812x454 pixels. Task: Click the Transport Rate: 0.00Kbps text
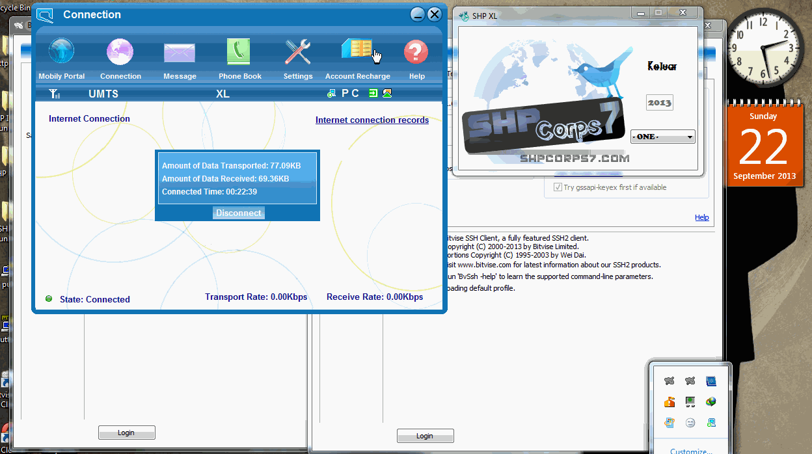(x=256, y=297)
